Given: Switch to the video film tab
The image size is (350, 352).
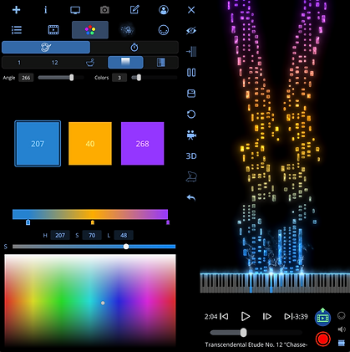Looking at the screenshot, I should [x=53, y=30].
